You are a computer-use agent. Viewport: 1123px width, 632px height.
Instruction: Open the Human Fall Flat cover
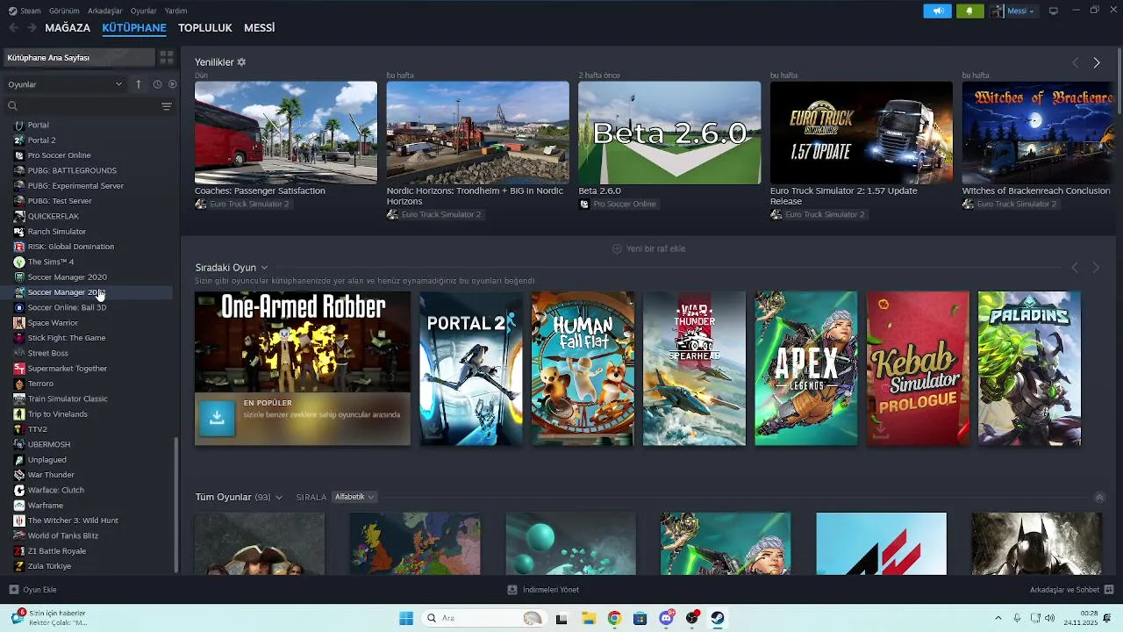583,369
